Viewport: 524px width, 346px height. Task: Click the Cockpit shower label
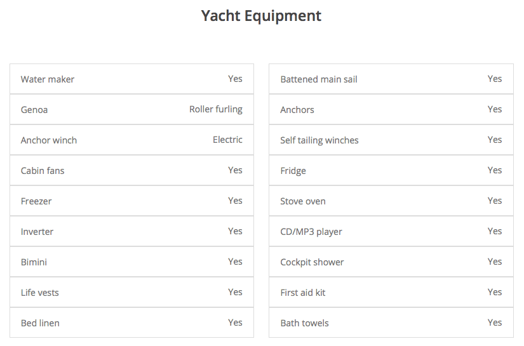312,262
